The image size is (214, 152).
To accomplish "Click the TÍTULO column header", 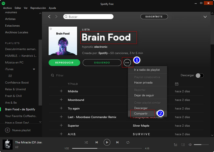I will coord(73,84).
